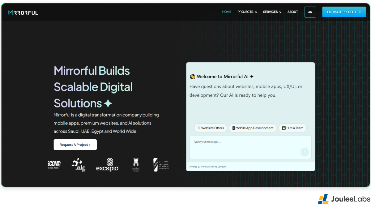
Task: Select the Mobile App Development suggestion
Action: click(x=253, y=128)
